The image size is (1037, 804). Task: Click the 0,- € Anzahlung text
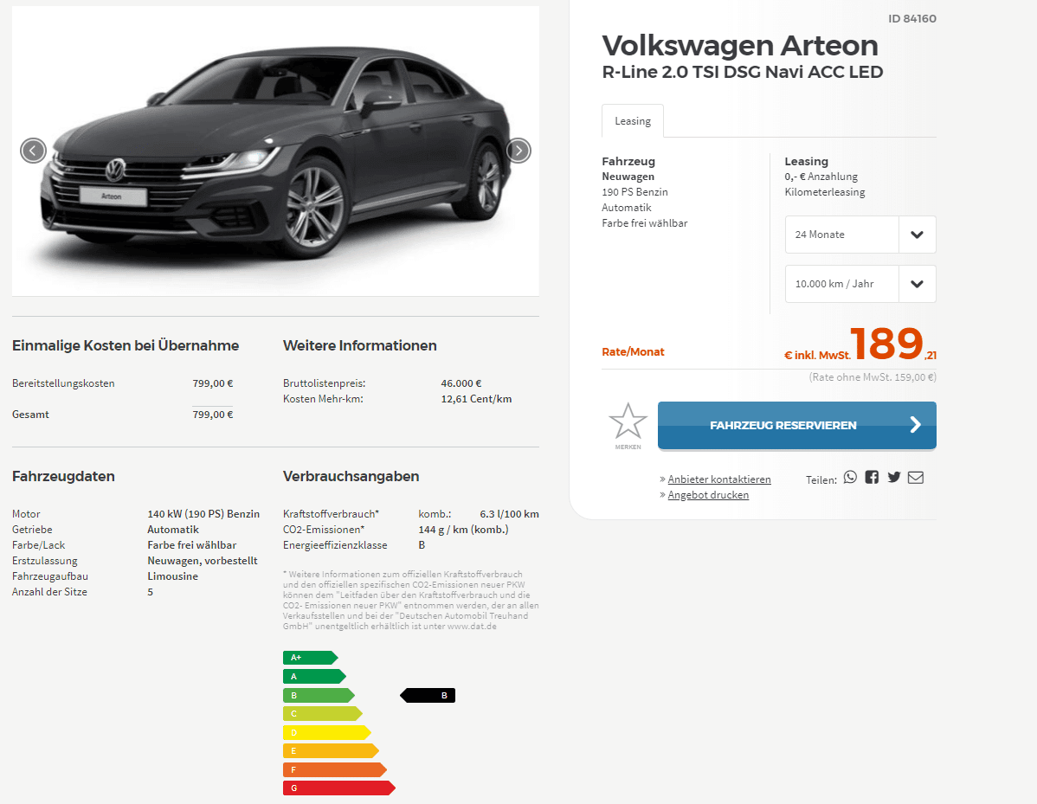point(821,177)
